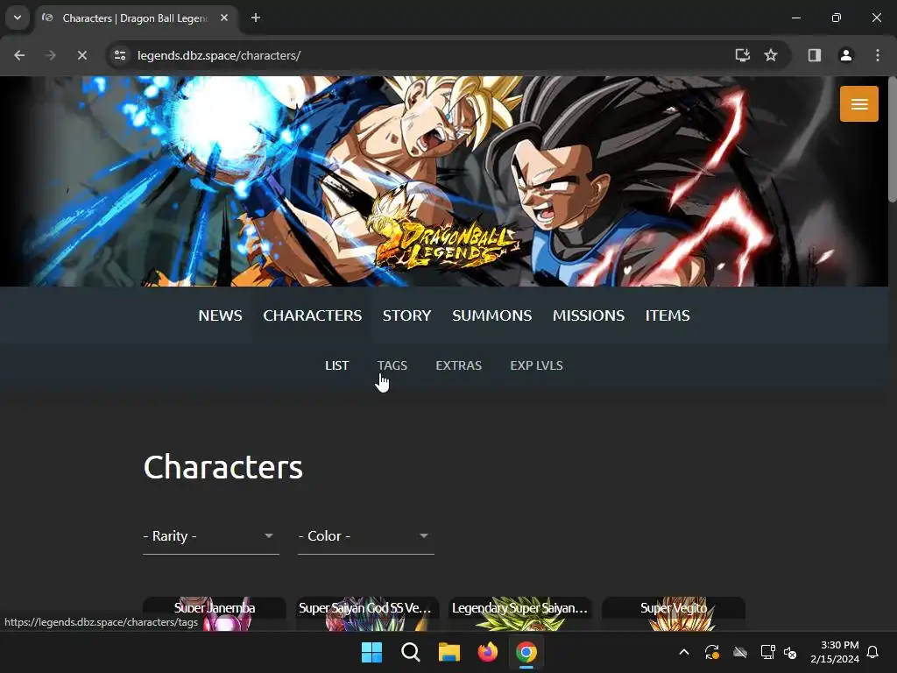Open a new tab with the plus button
The image size is (897, 673).
click(256, 18)
